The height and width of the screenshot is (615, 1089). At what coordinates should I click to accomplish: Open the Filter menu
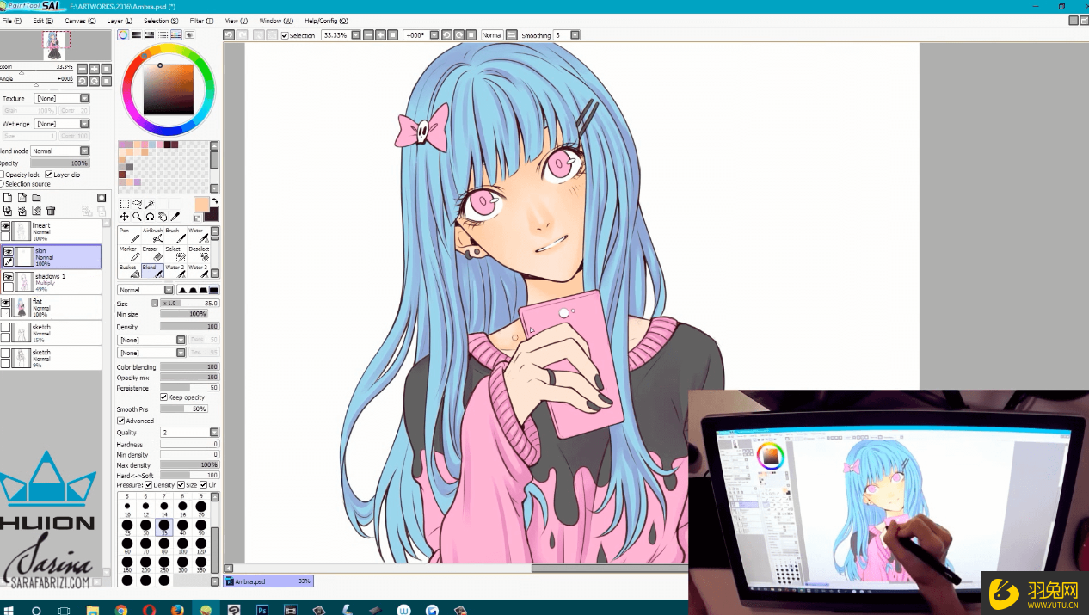coord(201,21)
